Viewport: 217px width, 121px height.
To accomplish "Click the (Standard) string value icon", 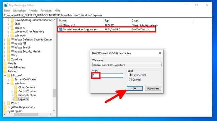I will pyautogui.click(x=61, y=25).
